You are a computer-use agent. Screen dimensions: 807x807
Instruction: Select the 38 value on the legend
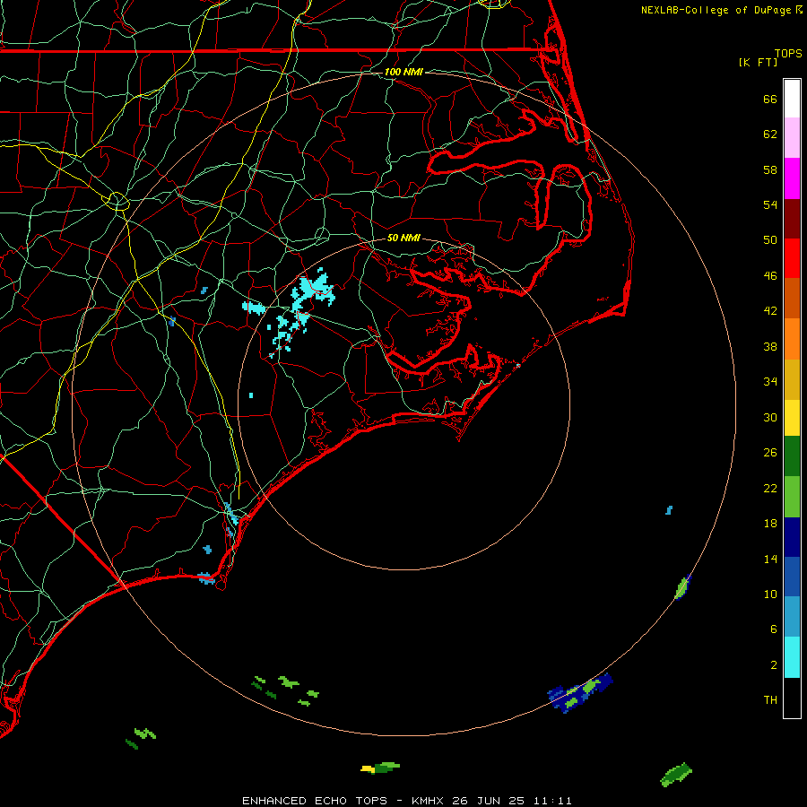770,346
